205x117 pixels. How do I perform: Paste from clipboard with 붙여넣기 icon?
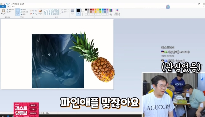tap(3, 11)
